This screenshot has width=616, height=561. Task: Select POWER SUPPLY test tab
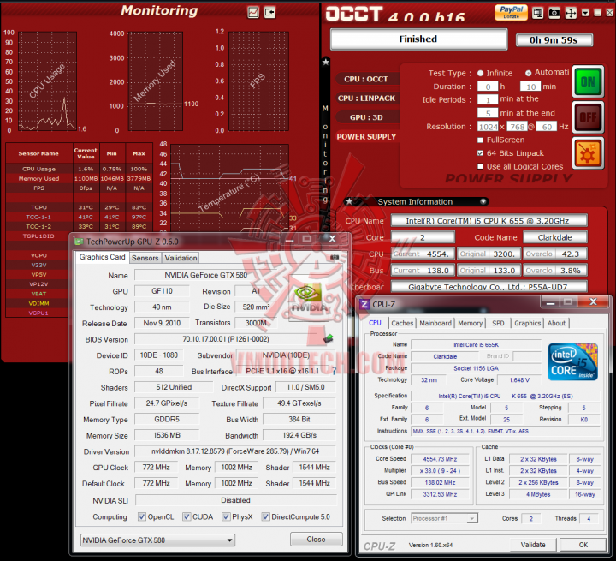point(366,136)
